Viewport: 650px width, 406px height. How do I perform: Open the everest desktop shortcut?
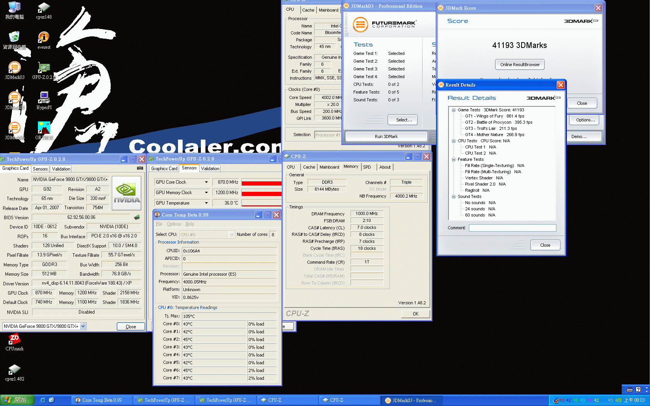click(44, 40)
